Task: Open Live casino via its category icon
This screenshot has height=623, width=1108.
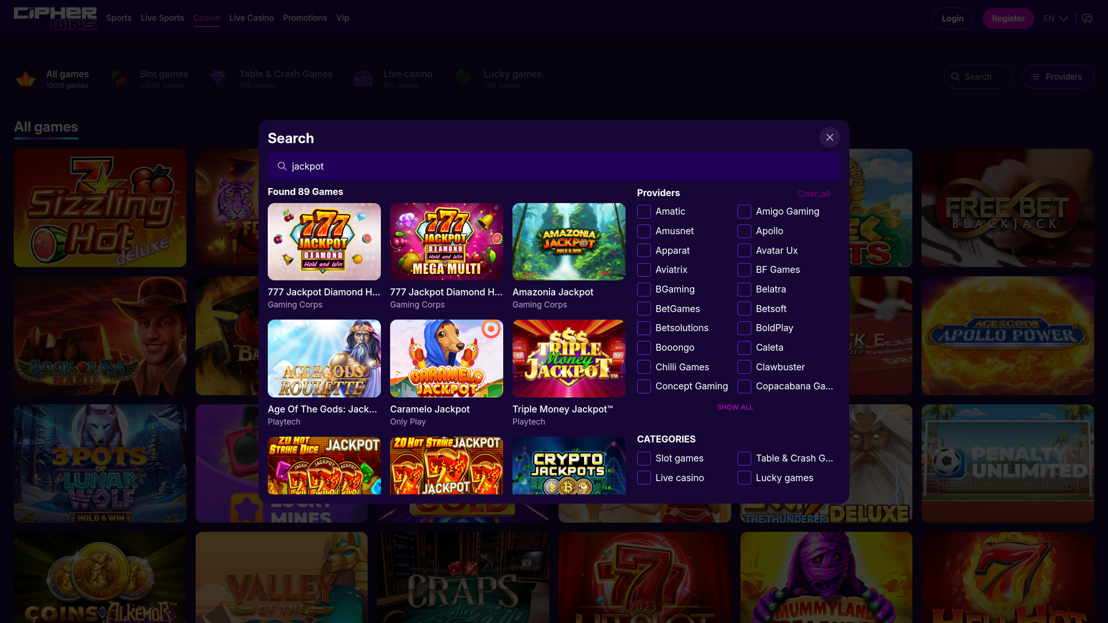Action: click(363, 78)
